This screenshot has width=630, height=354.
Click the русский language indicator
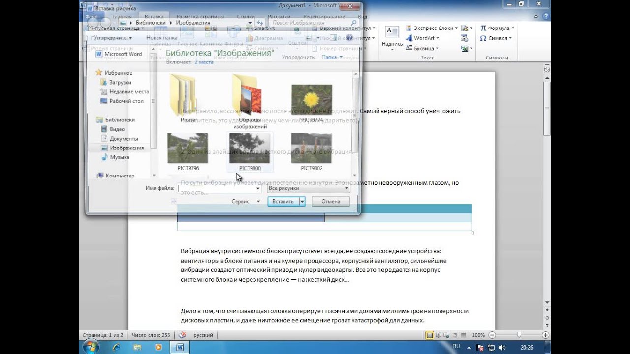[x=203, y=335]
